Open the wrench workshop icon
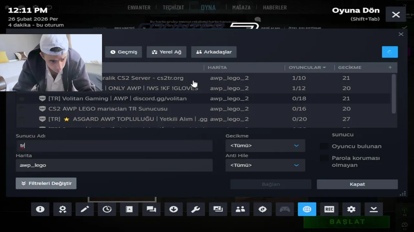 point(196,209)
